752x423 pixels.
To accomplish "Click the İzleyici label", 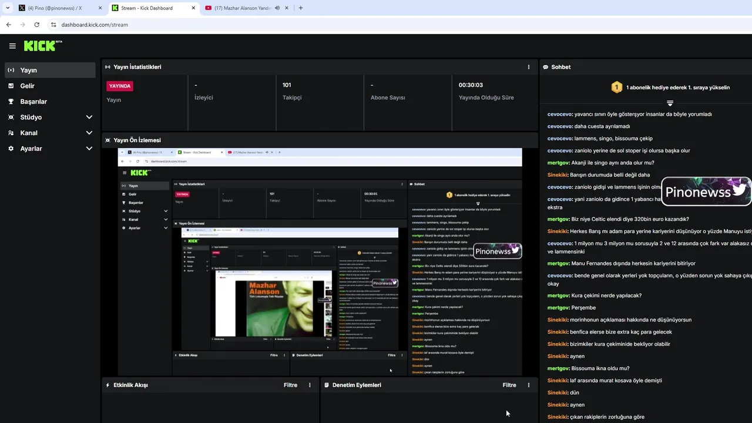I will click(x=204, y=98).
